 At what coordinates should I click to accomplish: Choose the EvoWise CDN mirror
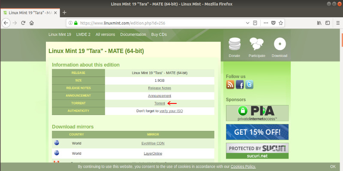pos(153,143)
